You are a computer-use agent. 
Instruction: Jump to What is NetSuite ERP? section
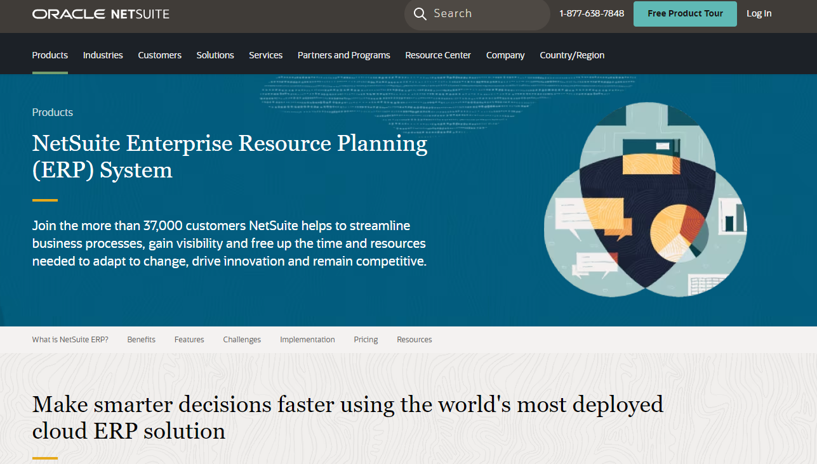click(x=70, y=340)
